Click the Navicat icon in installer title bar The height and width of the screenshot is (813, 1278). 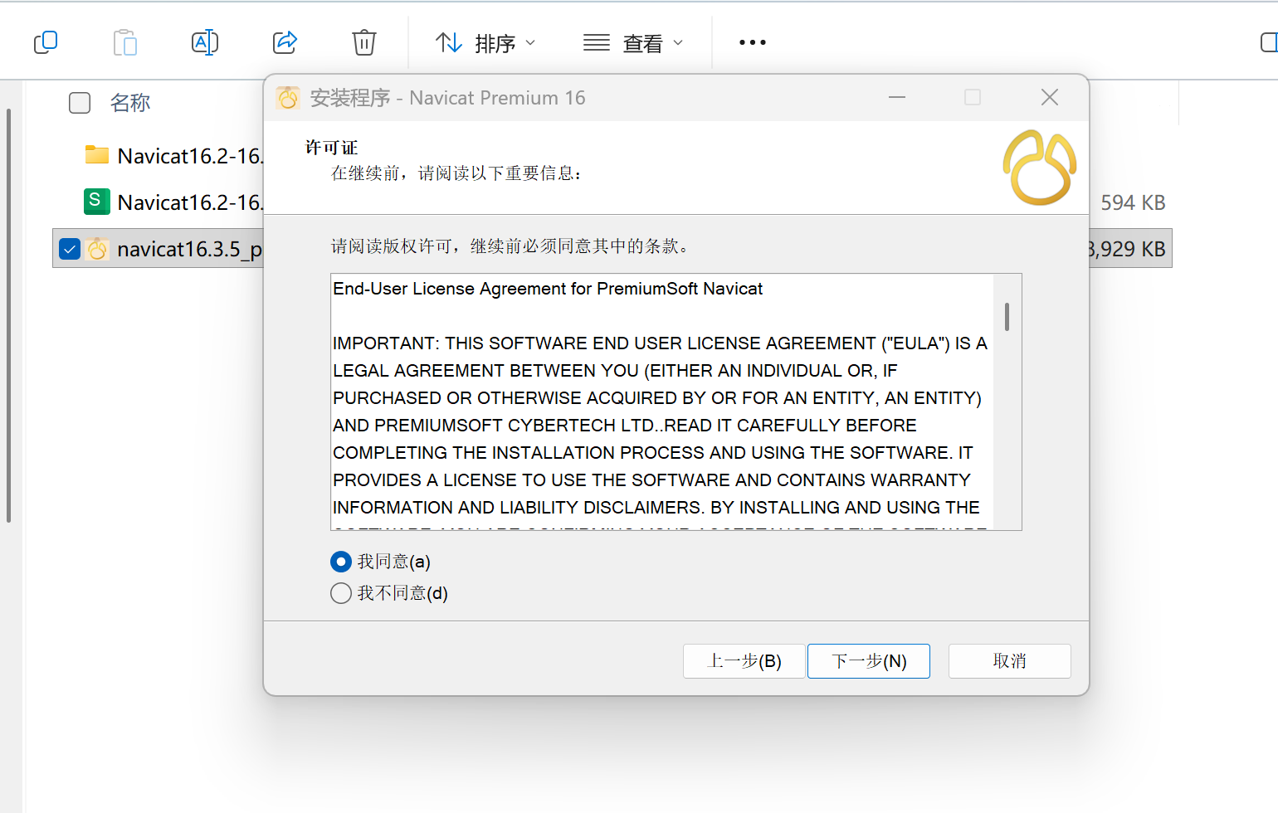[x=288, y=98]
